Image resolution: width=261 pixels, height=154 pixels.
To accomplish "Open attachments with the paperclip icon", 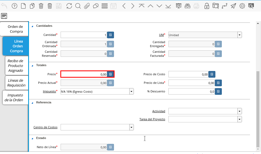I will 87,6.
